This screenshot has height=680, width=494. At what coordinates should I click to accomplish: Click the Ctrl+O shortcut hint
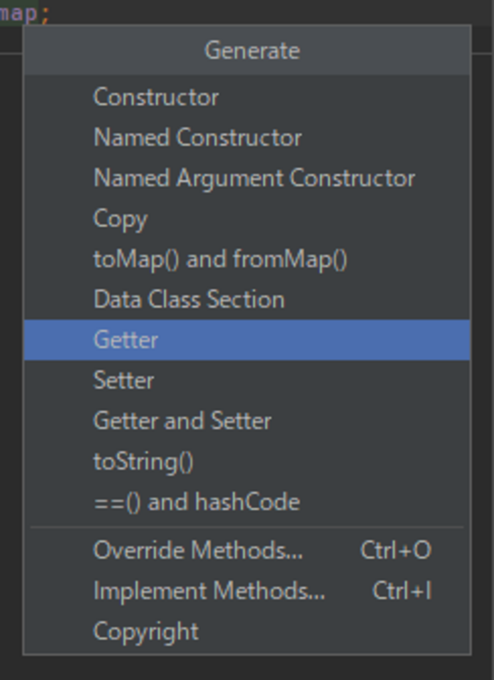tap(396, 550)
